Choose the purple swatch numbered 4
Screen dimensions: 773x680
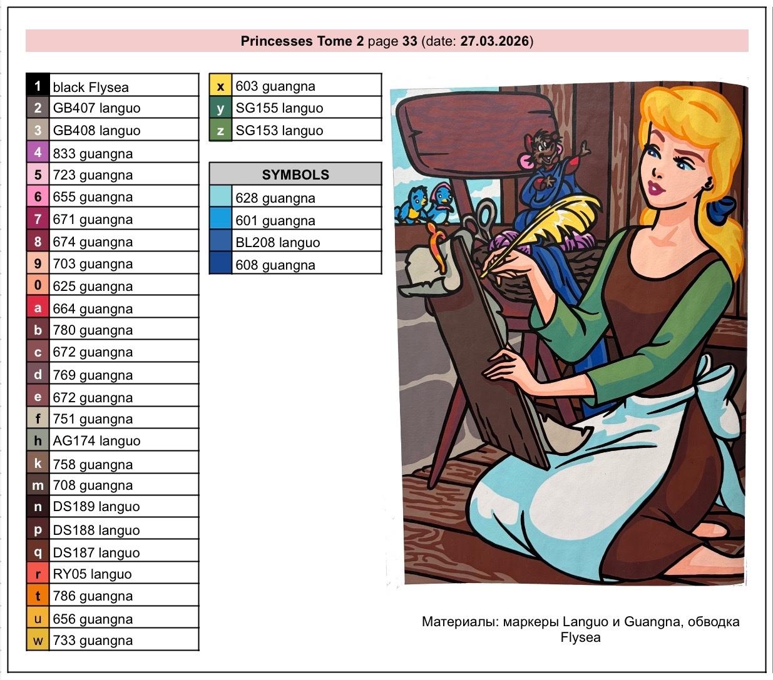(38, 153)
